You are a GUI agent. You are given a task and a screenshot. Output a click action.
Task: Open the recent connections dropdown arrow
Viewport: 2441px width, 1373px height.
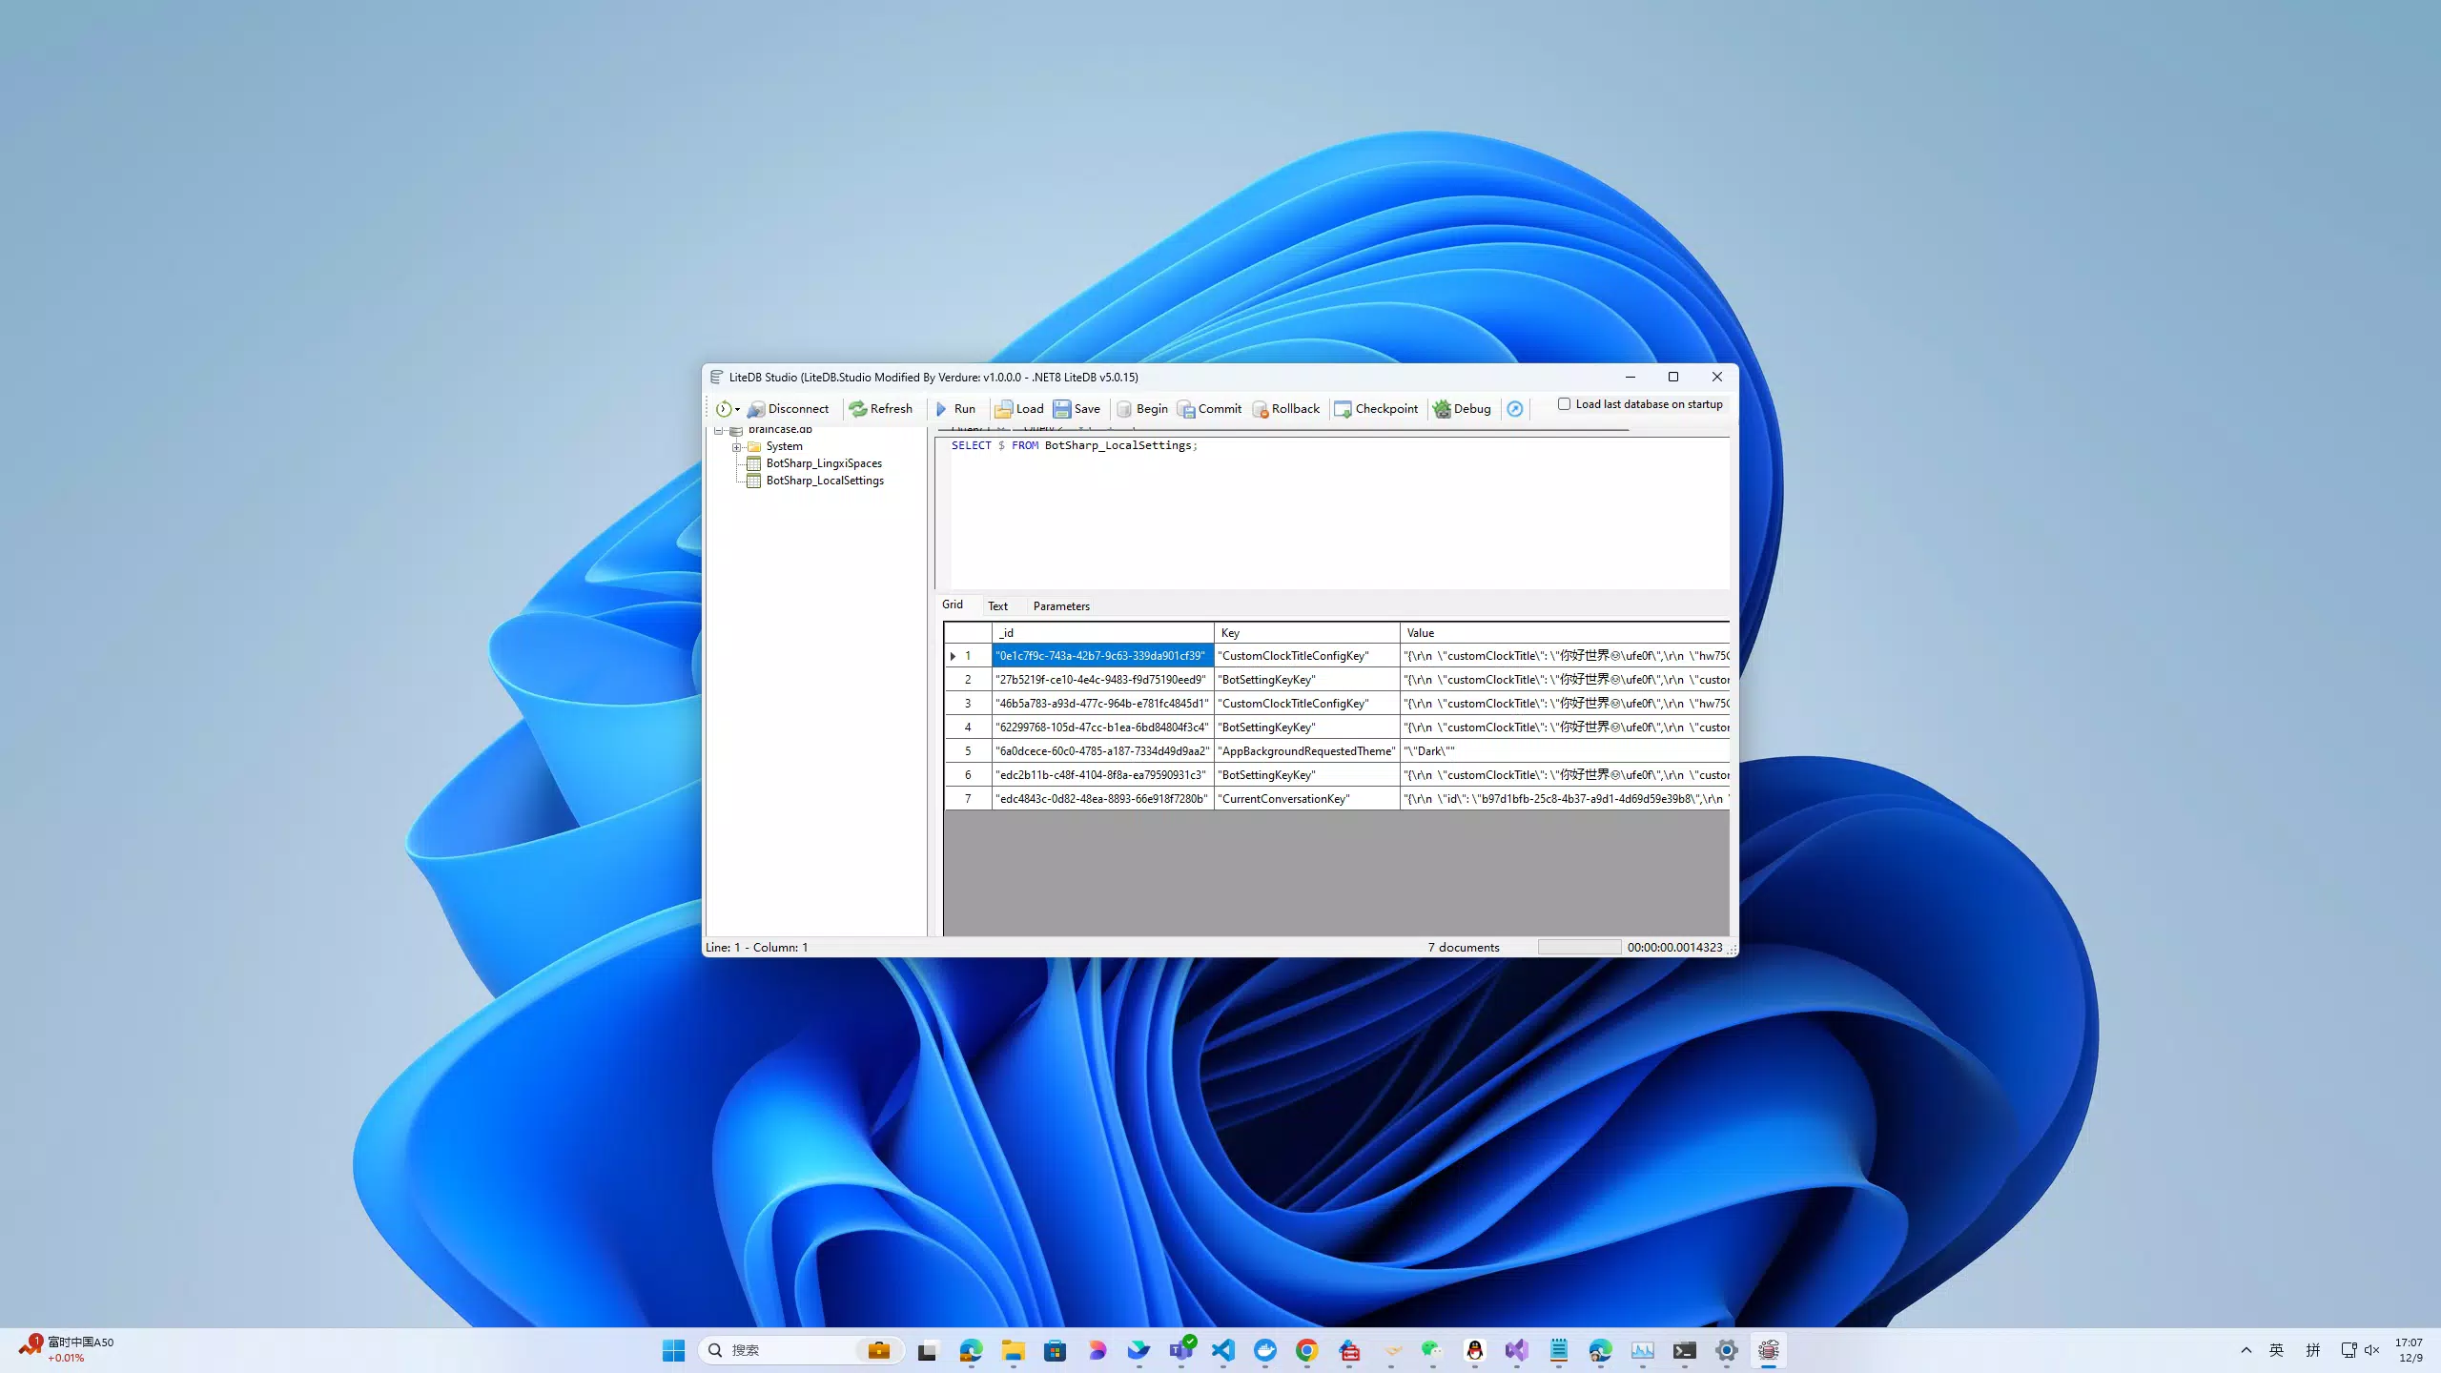click(x=737, y=410)
